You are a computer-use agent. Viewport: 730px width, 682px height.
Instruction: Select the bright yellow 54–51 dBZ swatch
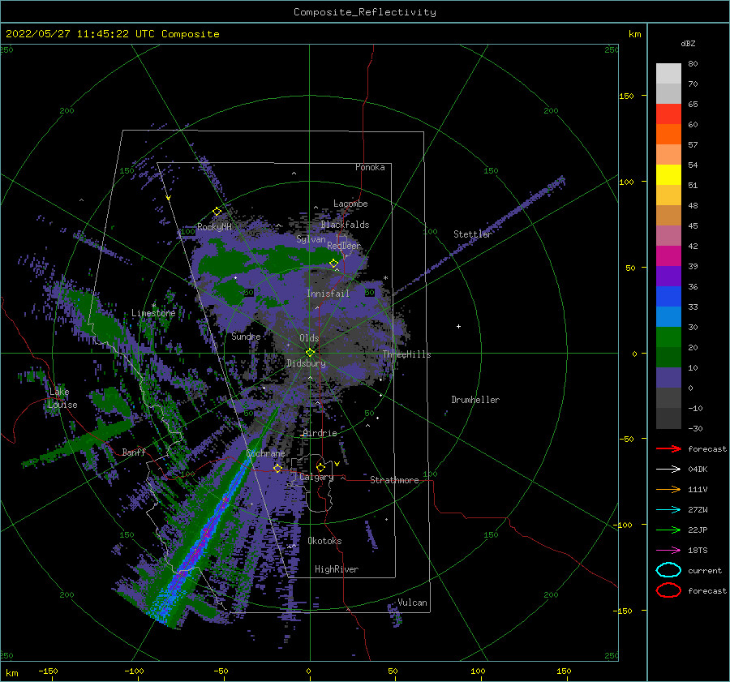[668, 175]
